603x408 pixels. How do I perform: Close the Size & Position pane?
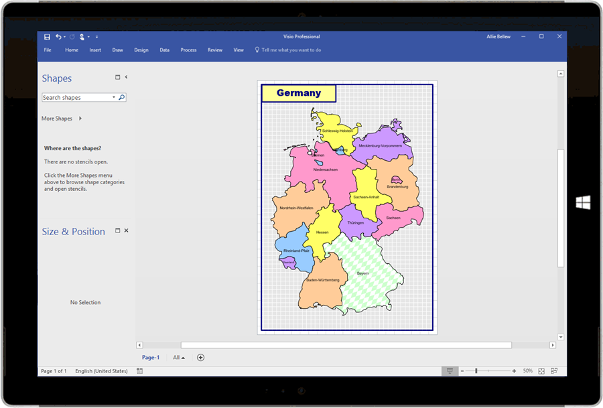(126, 230)
